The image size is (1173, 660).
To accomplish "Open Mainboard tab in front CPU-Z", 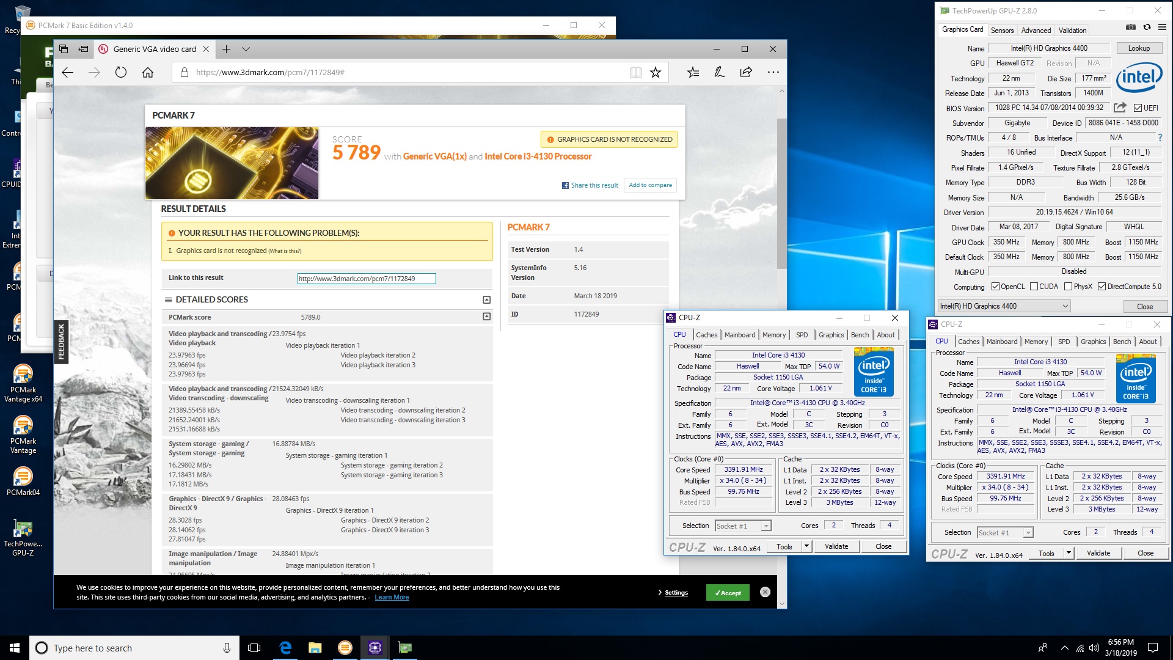I will (x=740, y=335).
